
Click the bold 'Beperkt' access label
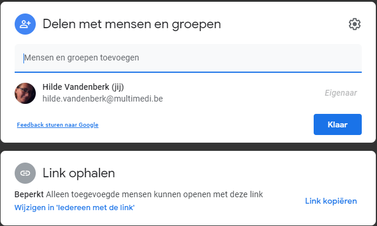(29, 194)
